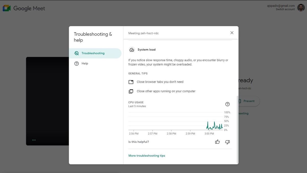Select the Troubleshooting headset icon in sidebar
Screen dimensions: 307x173
point(76,53)
